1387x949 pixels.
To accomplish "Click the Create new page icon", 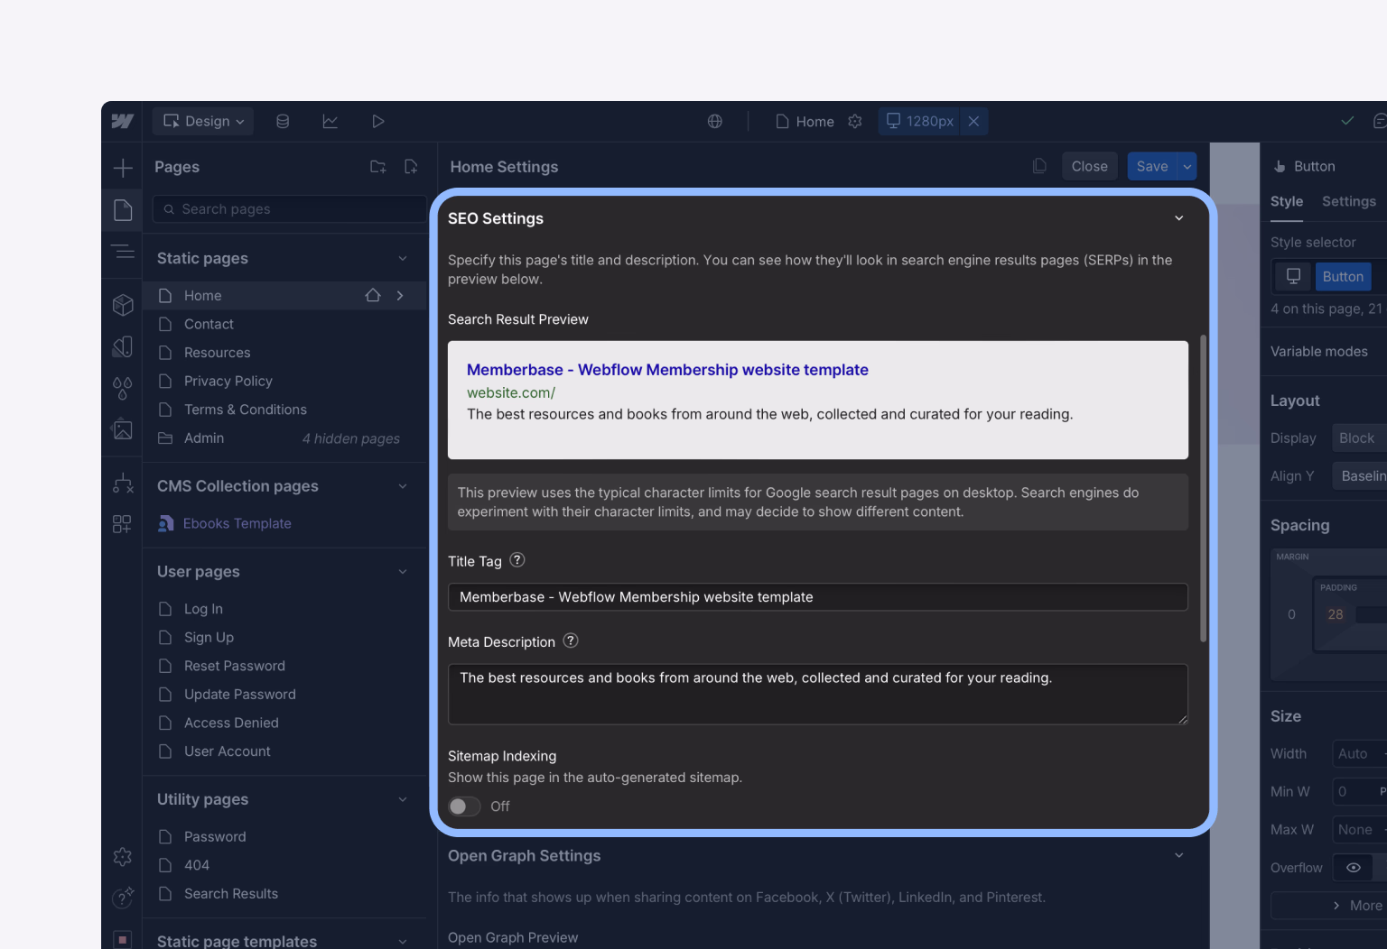I will [411, 167].
